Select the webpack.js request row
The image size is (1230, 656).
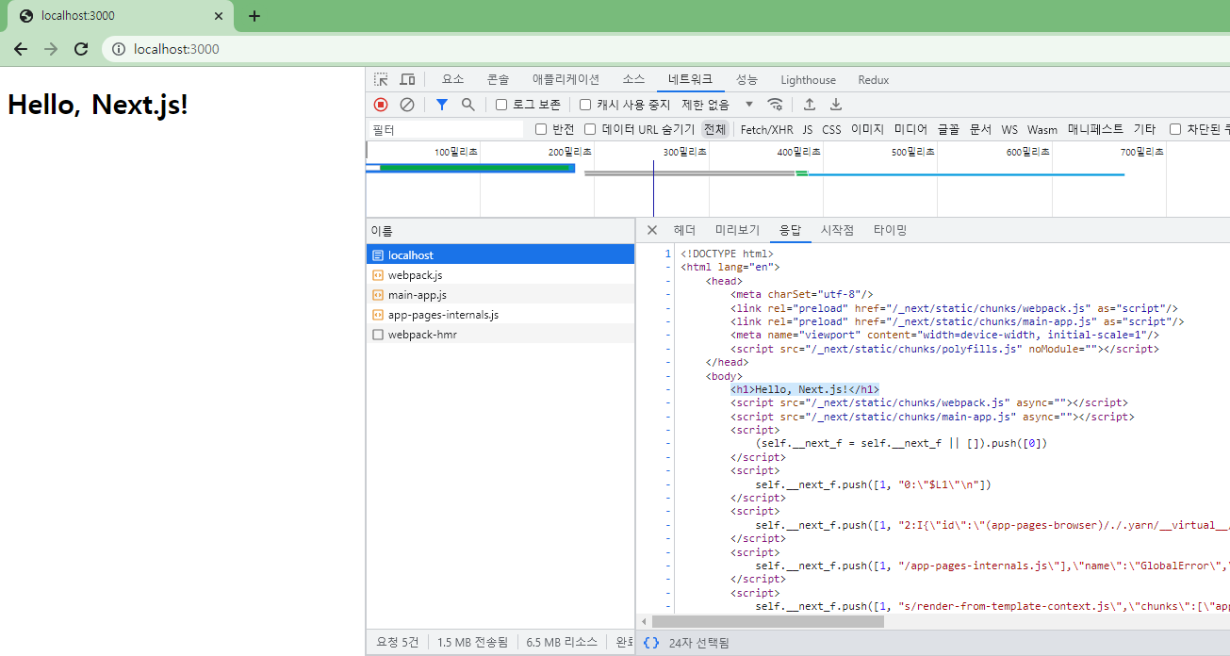click(x=500, y=275)
